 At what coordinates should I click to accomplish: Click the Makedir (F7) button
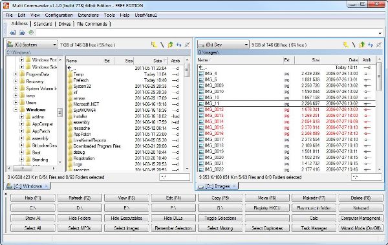pos(314,198)
